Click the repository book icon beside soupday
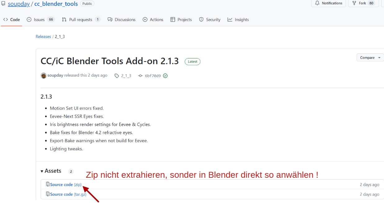Image resolution: width=384 pixels, height=204 pixels. click(3, 4)
